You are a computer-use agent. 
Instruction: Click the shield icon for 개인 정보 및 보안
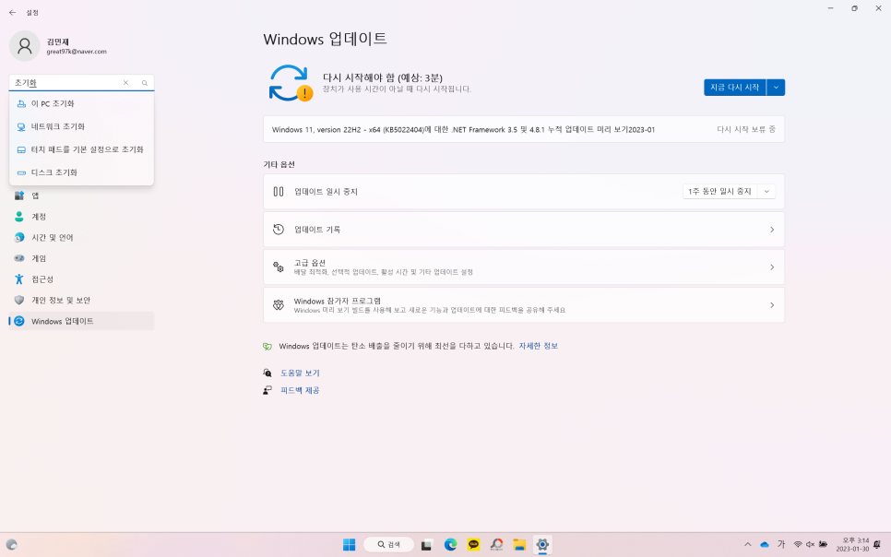click(x=19, y=300)
